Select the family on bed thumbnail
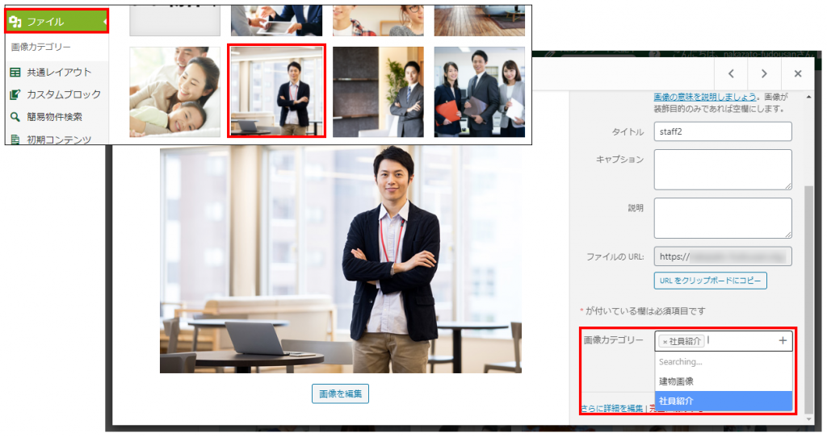Screen dimensions: 827x437 click(174, 91)
